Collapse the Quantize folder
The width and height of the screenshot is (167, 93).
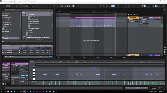point(26,14)
